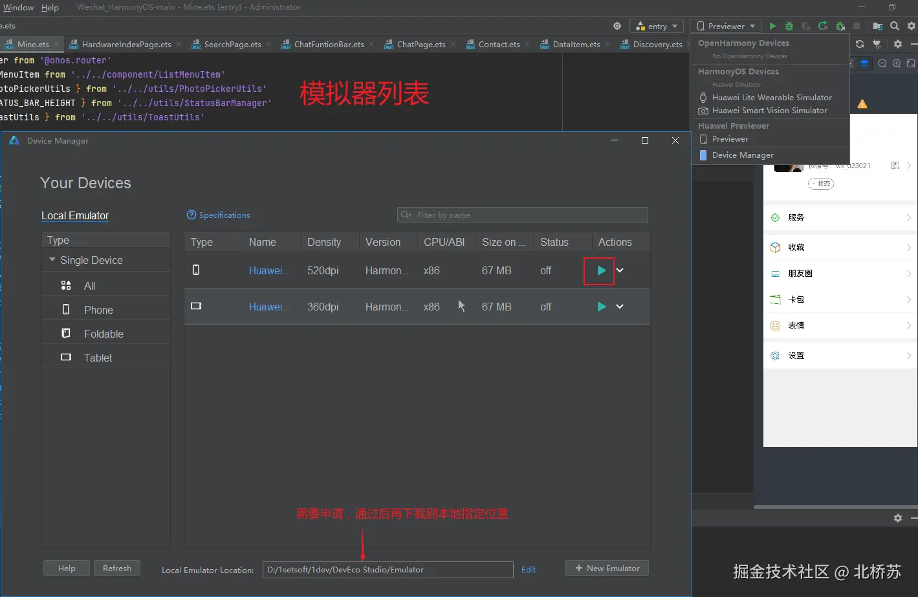918x597 pixels.
Task: Start the 520dpi Huawei phone emulator
Action: (x=601, y=270)
